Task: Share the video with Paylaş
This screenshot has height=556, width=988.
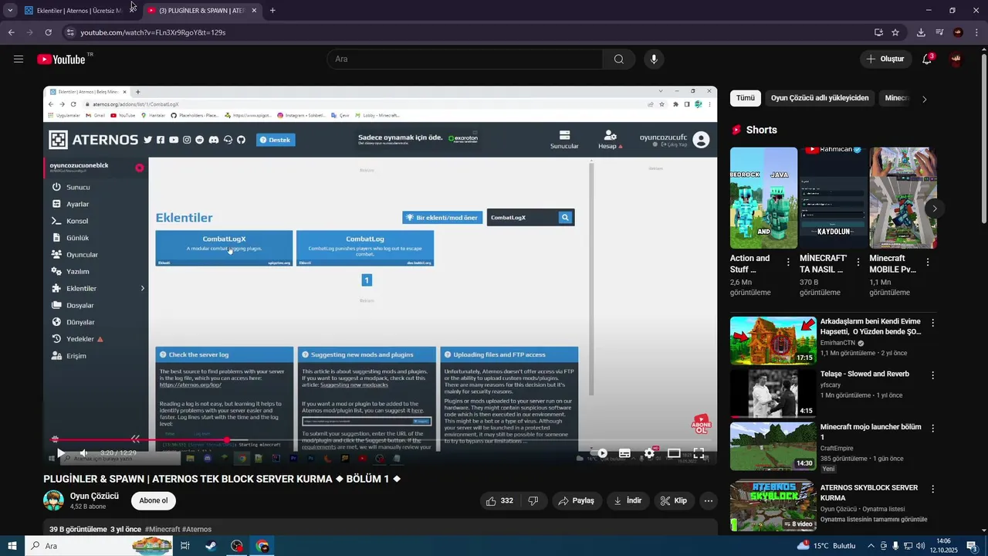Action: point(577,500)
